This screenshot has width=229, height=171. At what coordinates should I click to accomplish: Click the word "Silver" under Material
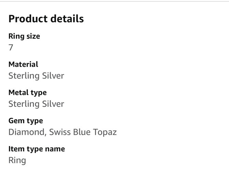(53, 76)
